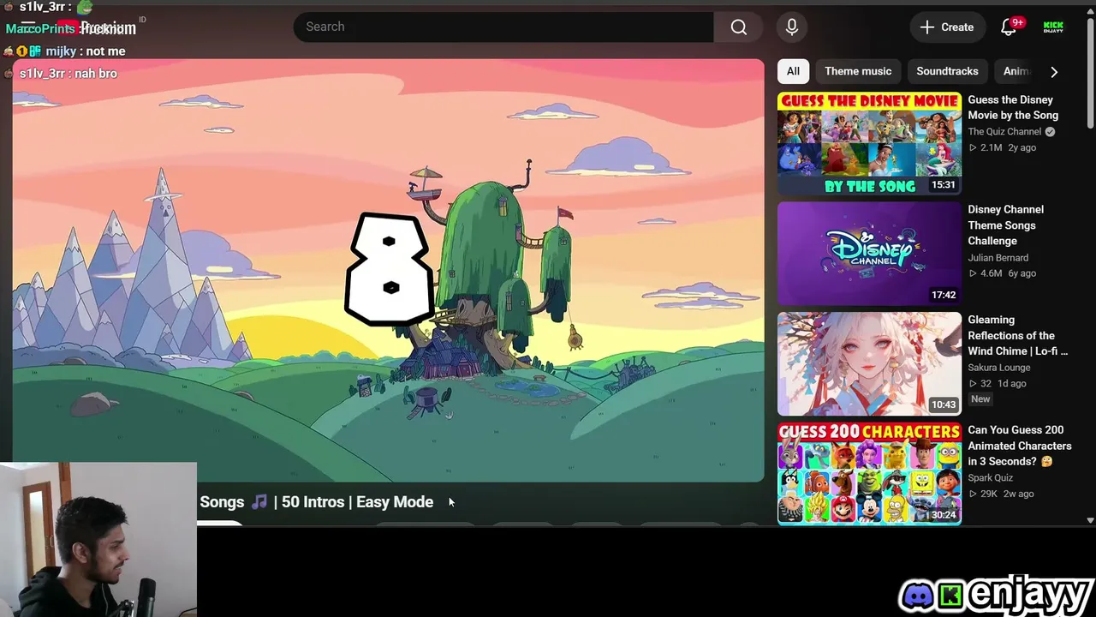Click the '2.1M 2y ago' video stats
The width and height of the screenshot is (1096, 617).
[x=1002, y=147]
